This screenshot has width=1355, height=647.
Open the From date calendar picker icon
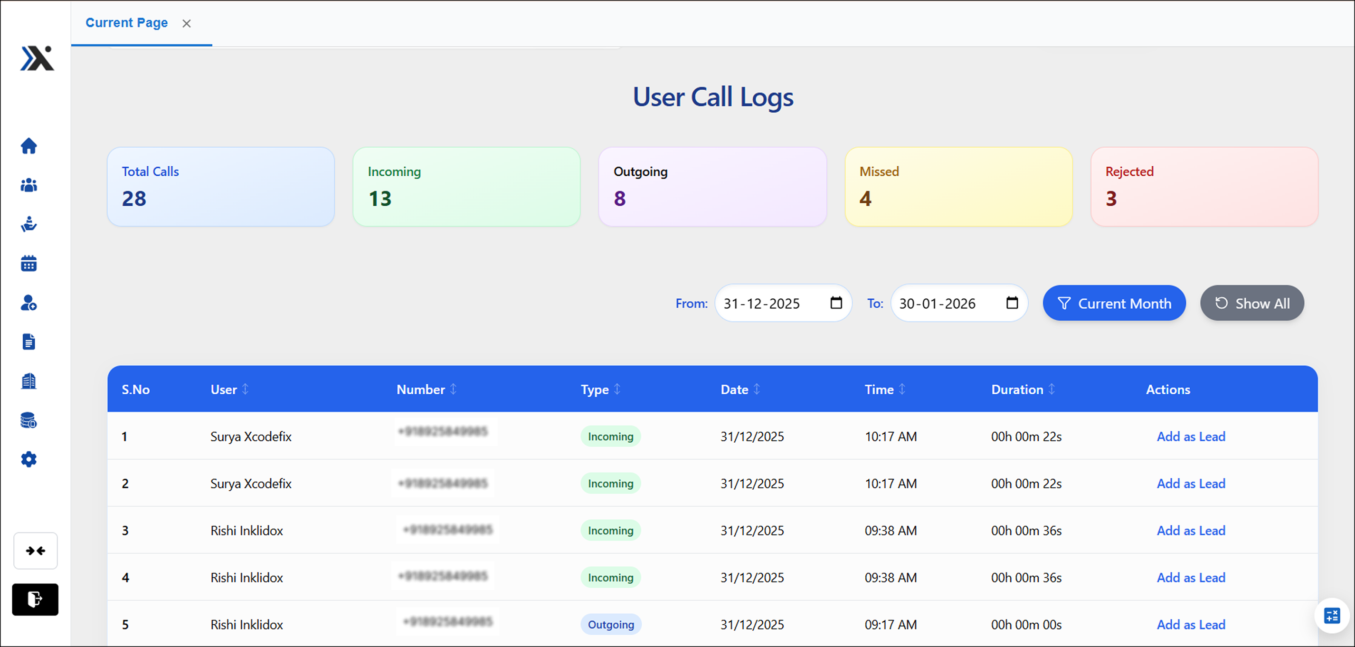pyautogui.click(x=836, y=303)
